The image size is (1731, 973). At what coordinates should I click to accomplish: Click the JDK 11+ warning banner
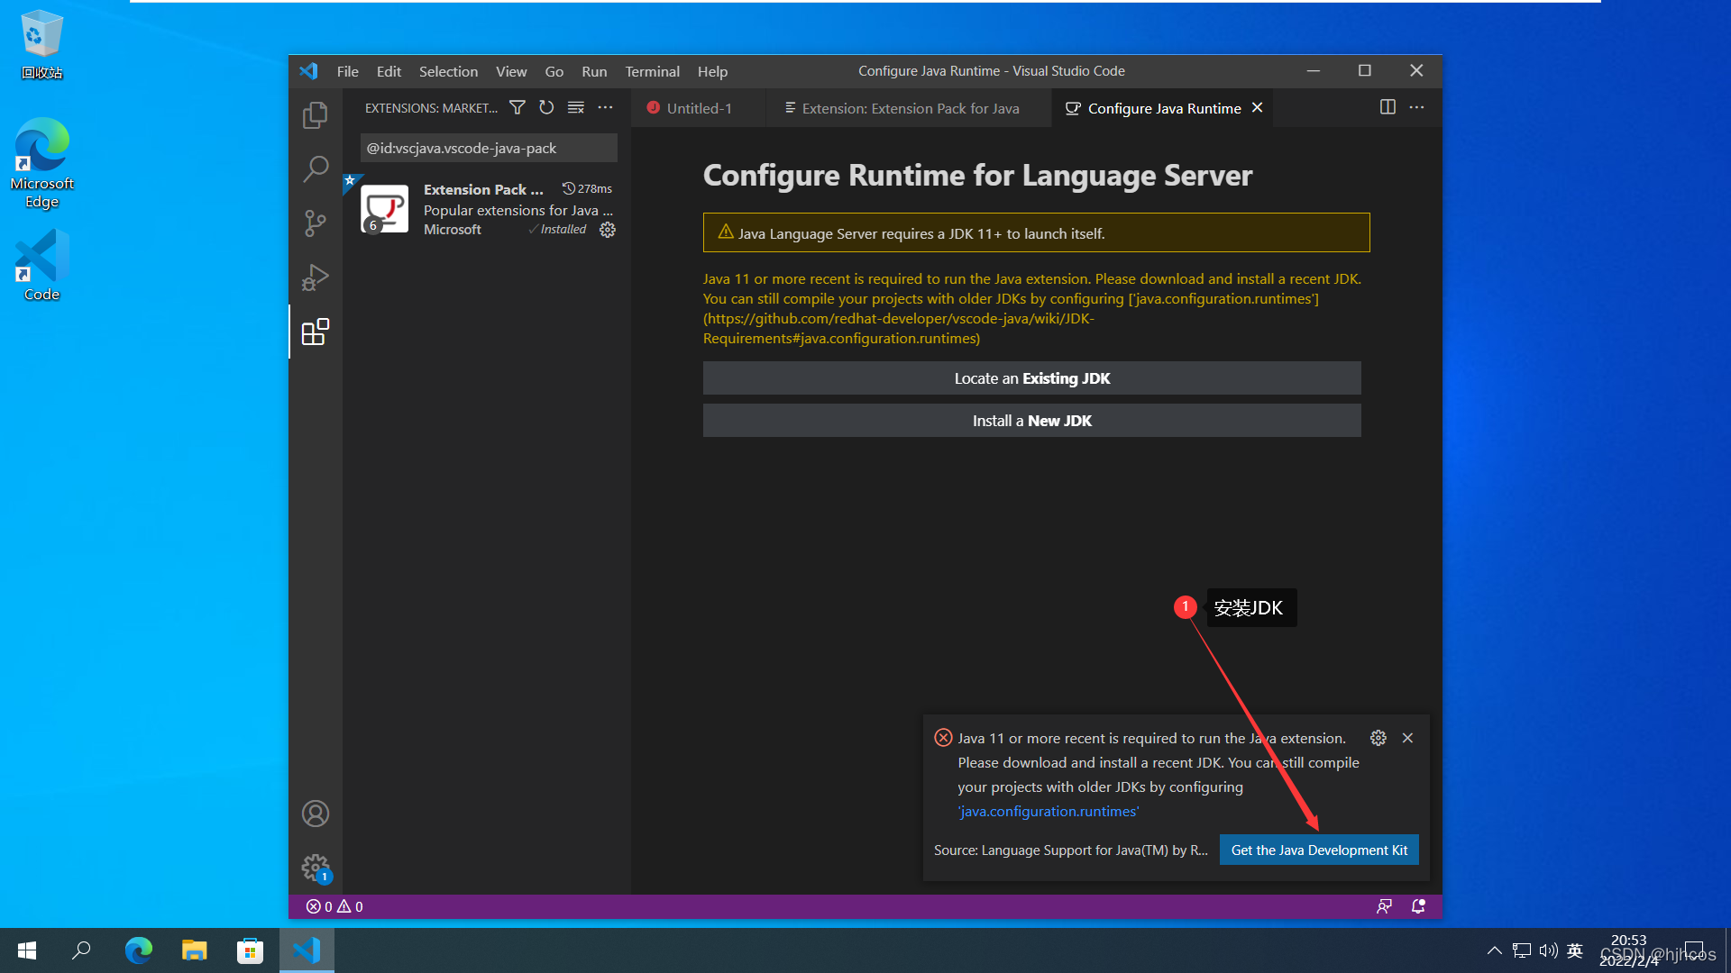pos(1036,232)
